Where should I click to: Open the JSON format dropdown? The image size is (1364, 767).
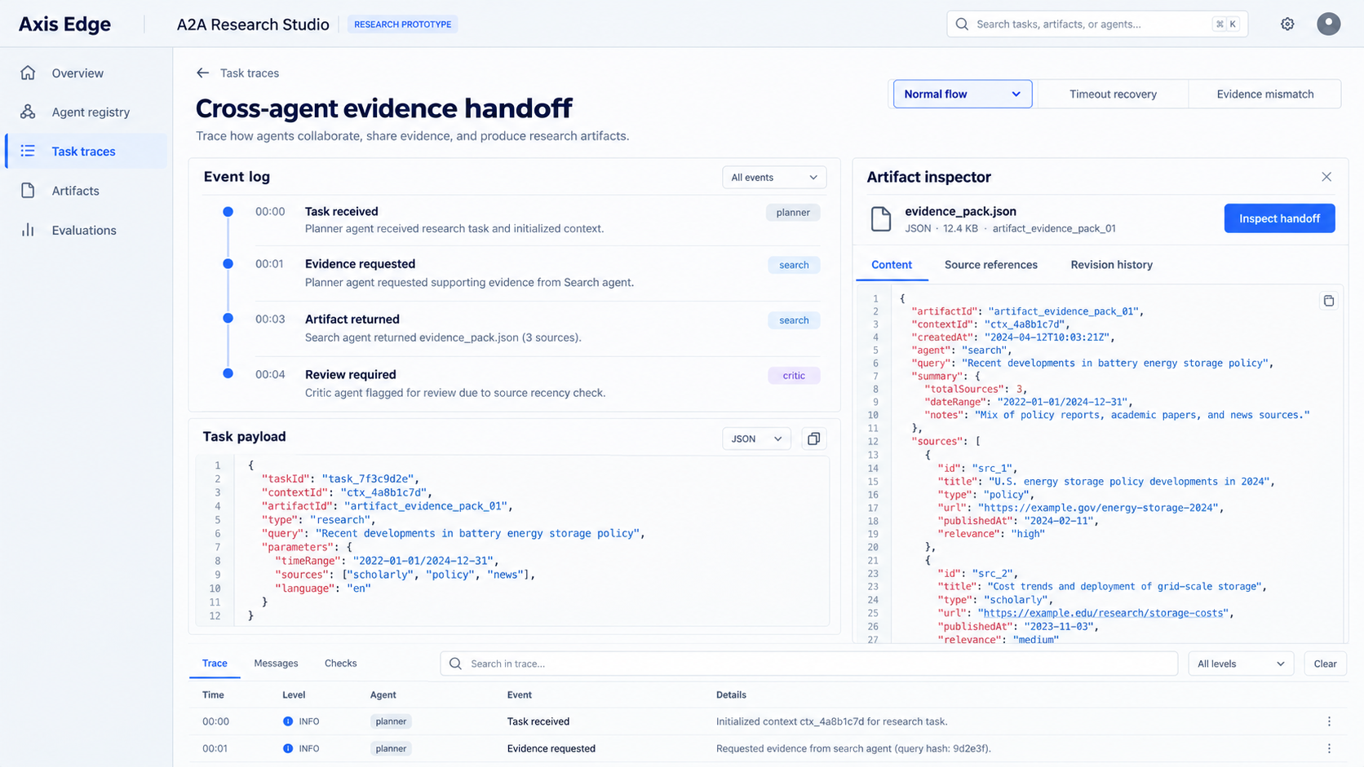click(756, 439)
